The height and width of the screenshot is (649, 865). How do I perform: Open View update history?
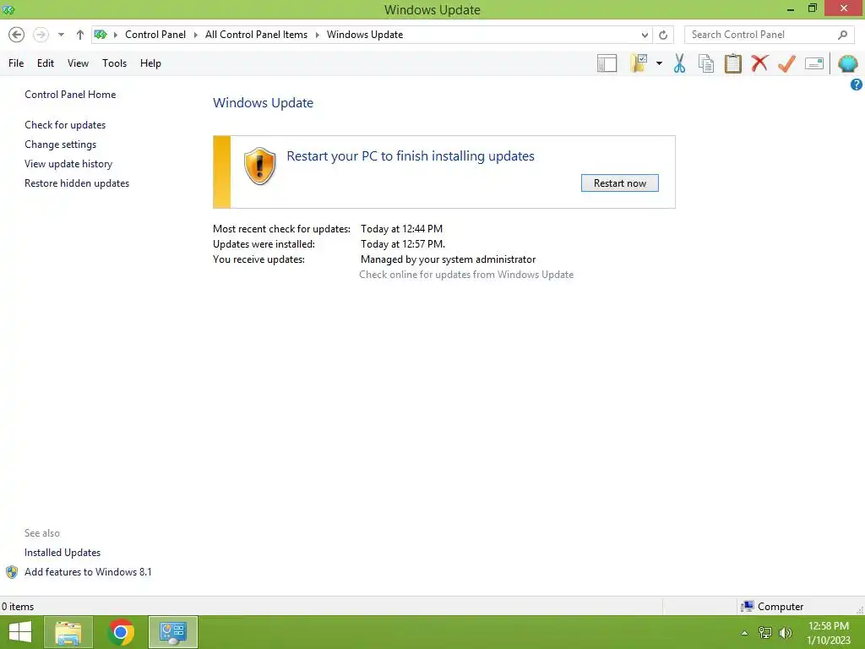(x=68, y=164)
